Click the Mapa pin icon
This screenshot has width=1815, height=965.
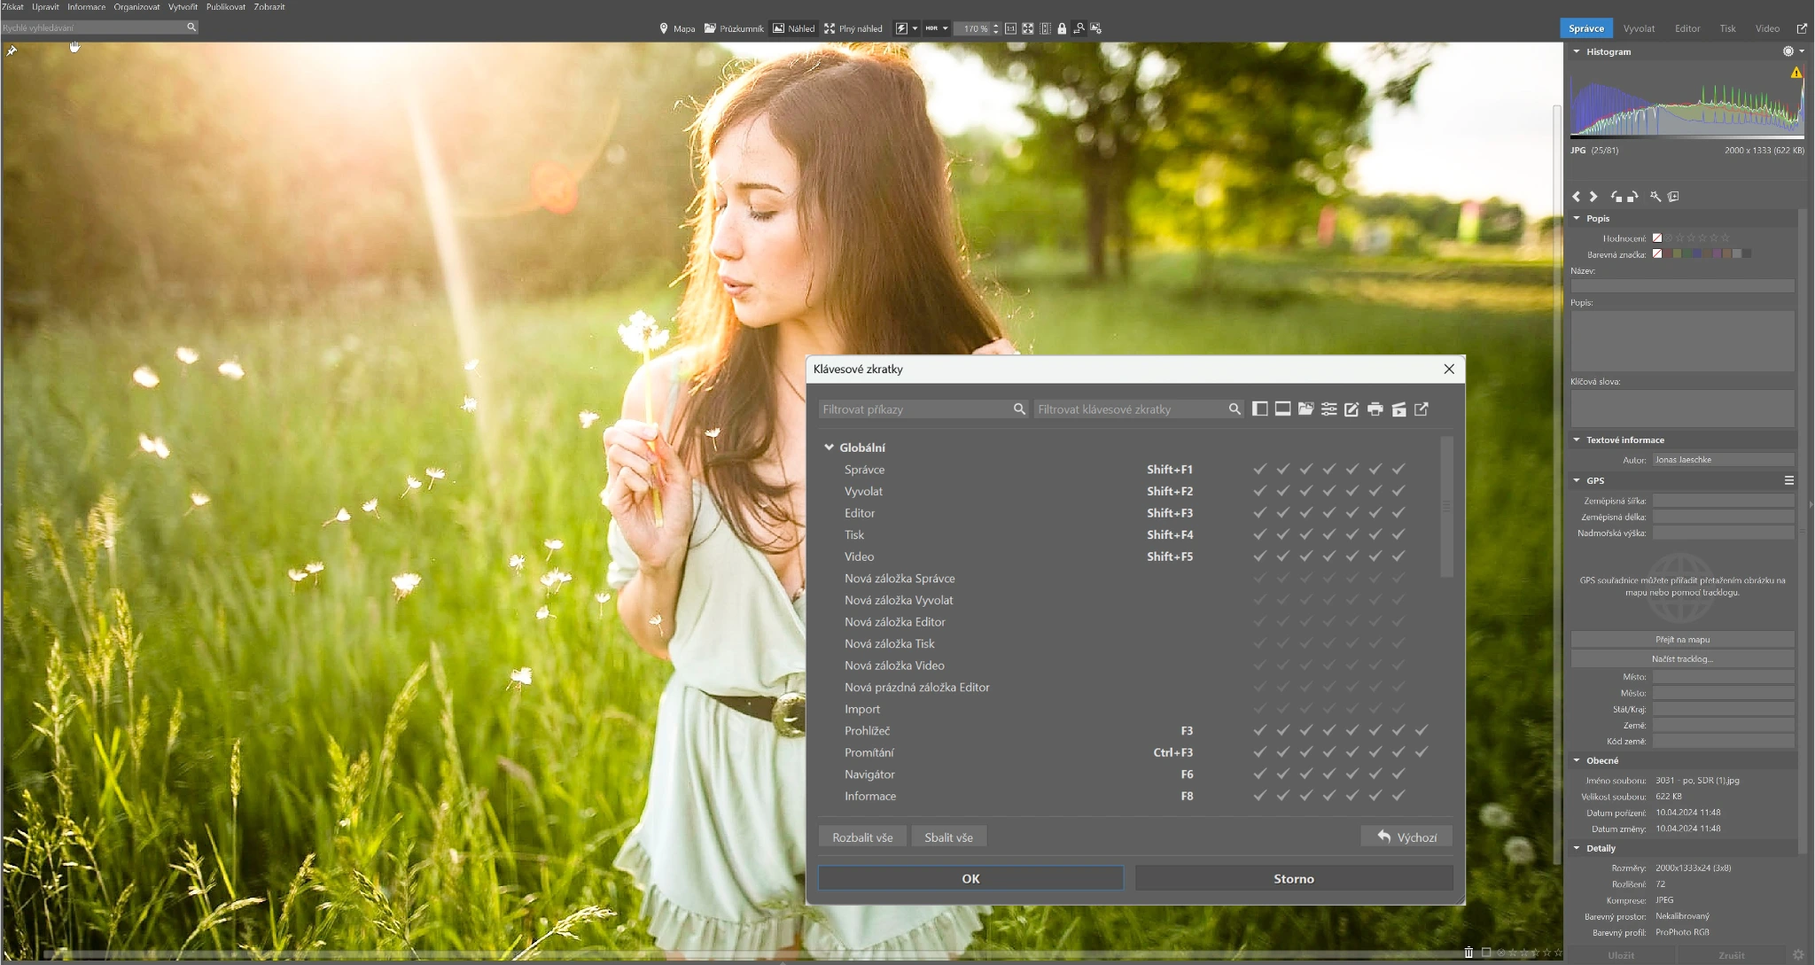click(664, 28)
